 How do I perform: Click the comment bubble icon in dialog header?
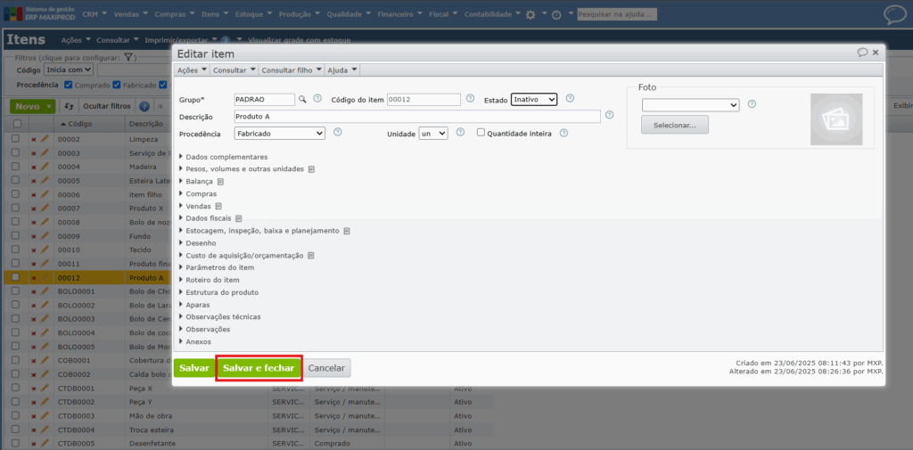(862, 53)
